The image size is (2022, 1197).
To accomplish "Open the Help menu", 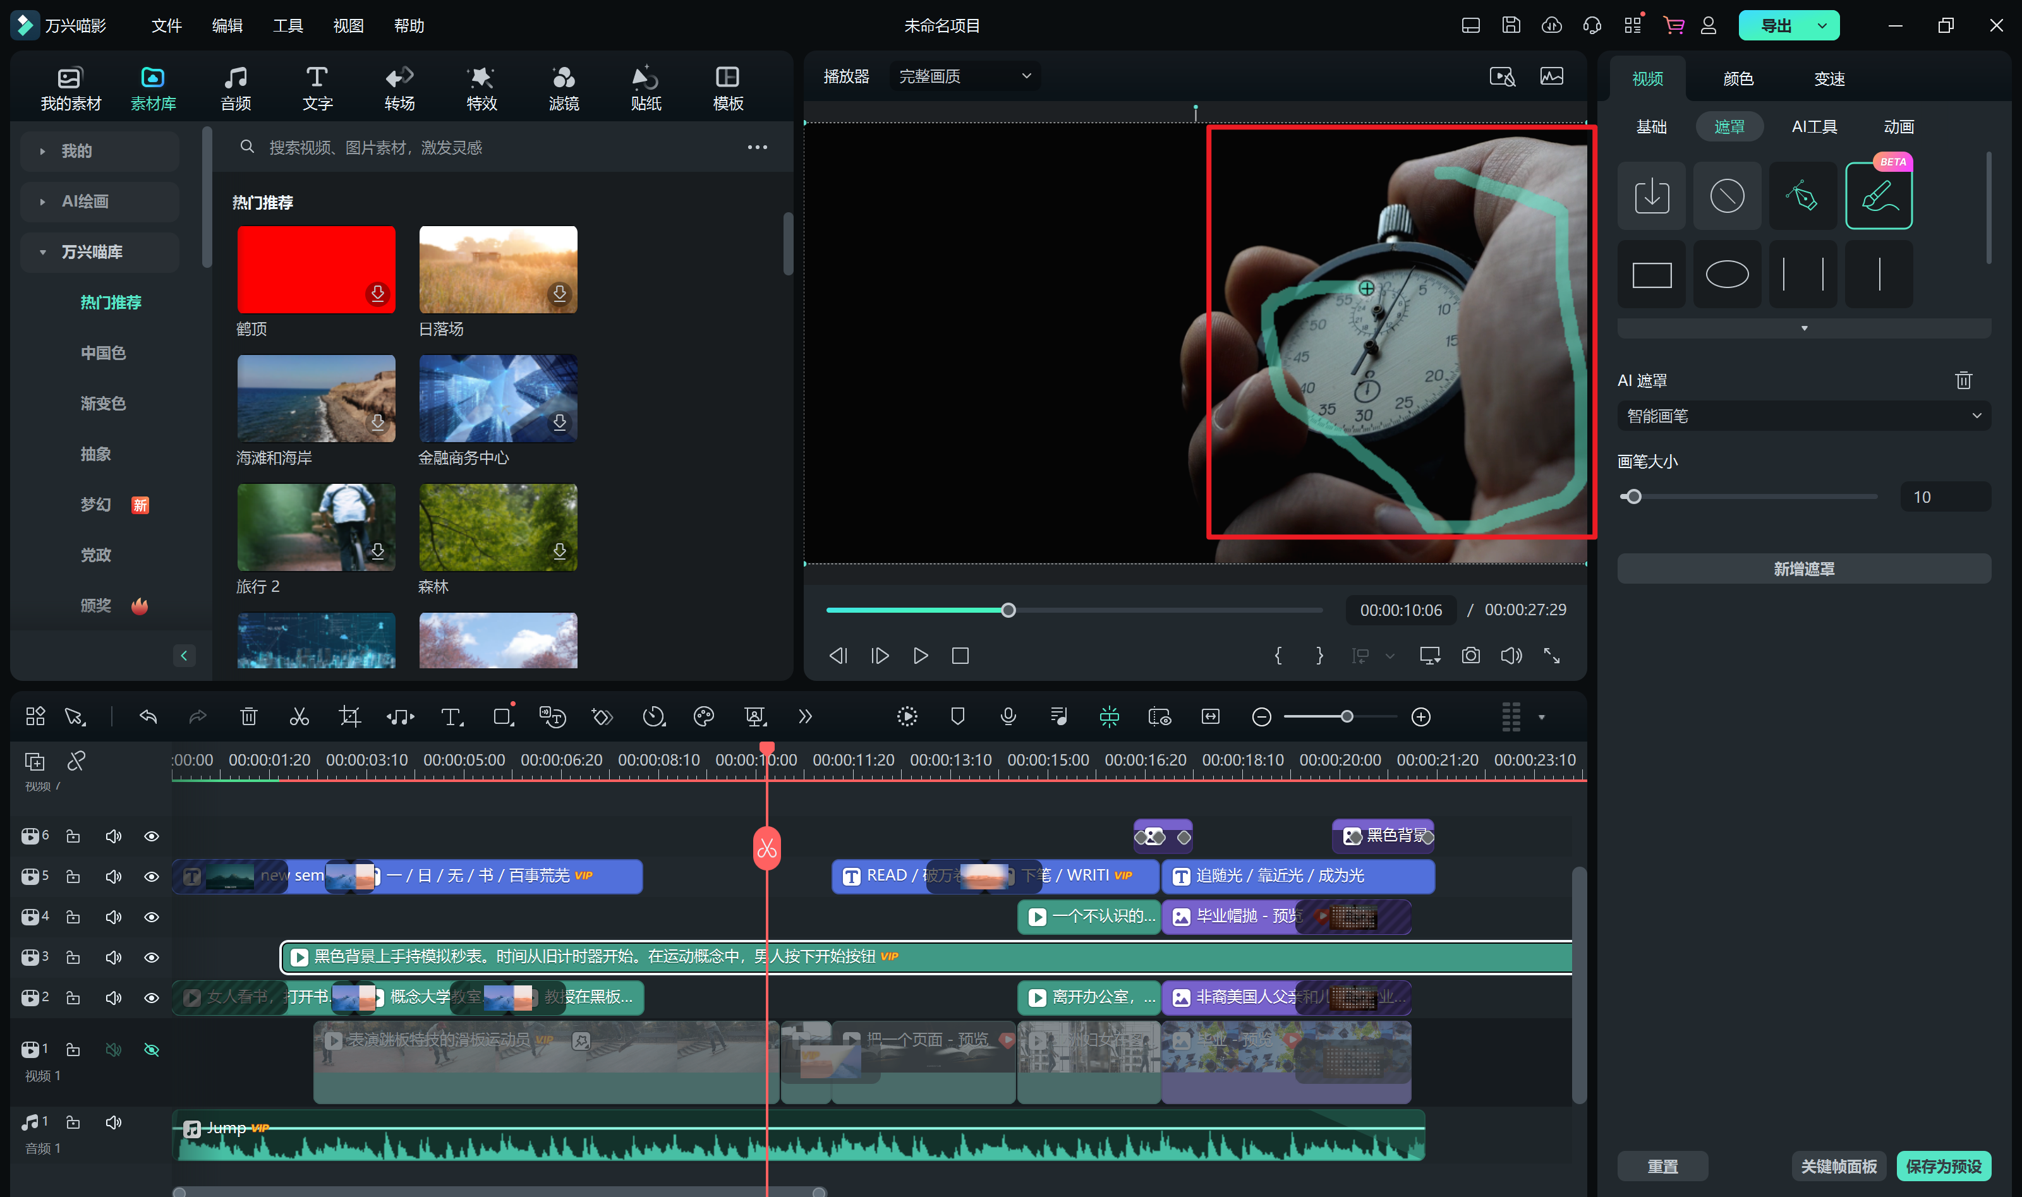I will (409, 26).
